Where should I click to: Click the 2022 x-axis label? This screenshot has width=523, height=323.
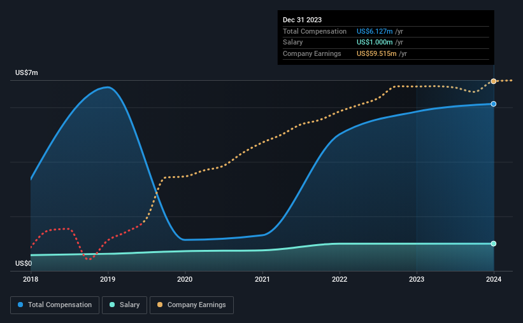pyautogui.click(x=340, y=279)
